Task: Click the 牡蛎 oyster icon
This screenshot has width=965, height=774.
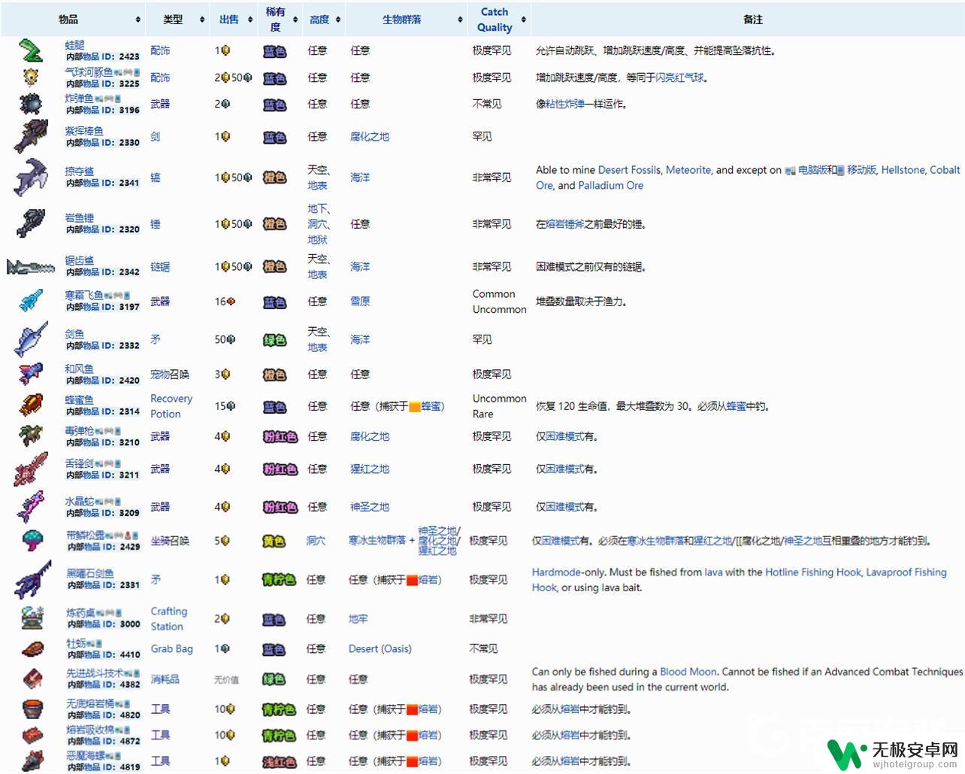Action: tap(34, 648)
